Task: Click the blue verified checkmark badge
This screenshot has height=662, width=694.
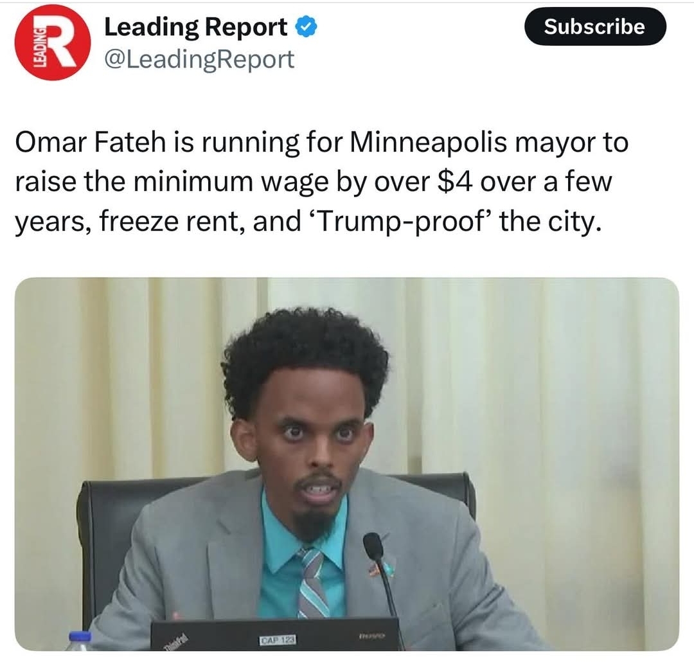Action: 306,27
